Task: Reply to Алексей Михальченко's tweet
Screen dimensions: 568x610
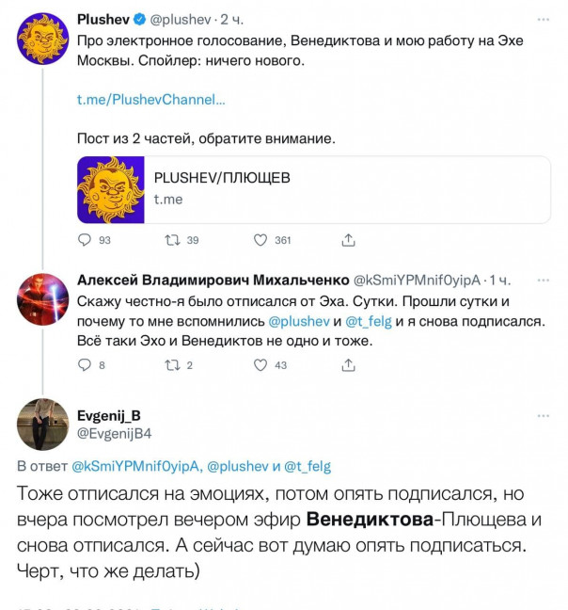Action: (84, 365)
